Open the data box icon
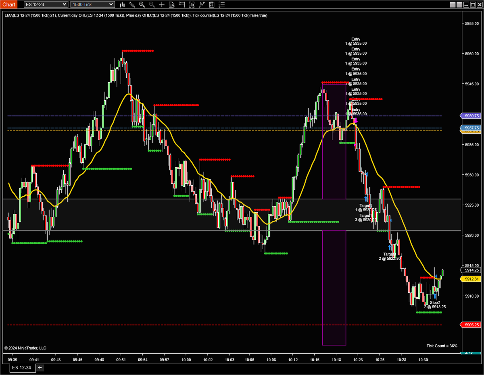484x375 pixels. point(172,4)
